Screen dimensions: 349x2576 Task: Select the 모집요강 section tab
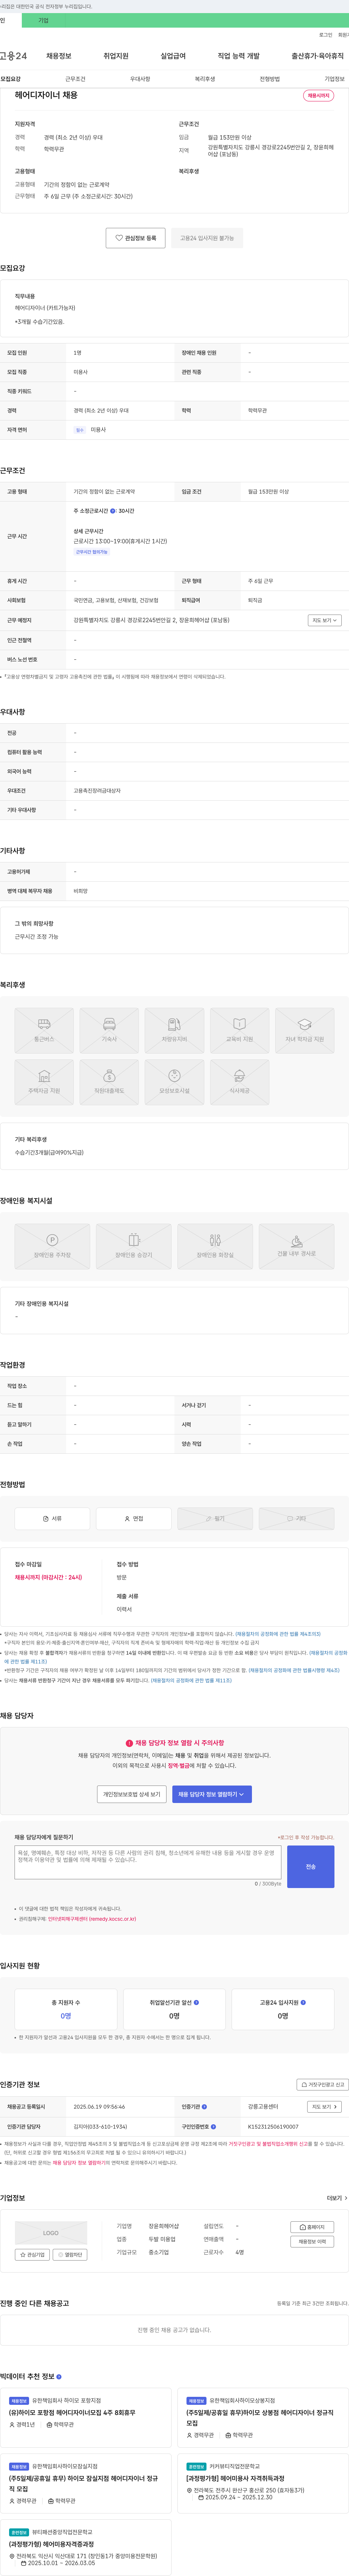pyautogui.click(x=11, y=79)
